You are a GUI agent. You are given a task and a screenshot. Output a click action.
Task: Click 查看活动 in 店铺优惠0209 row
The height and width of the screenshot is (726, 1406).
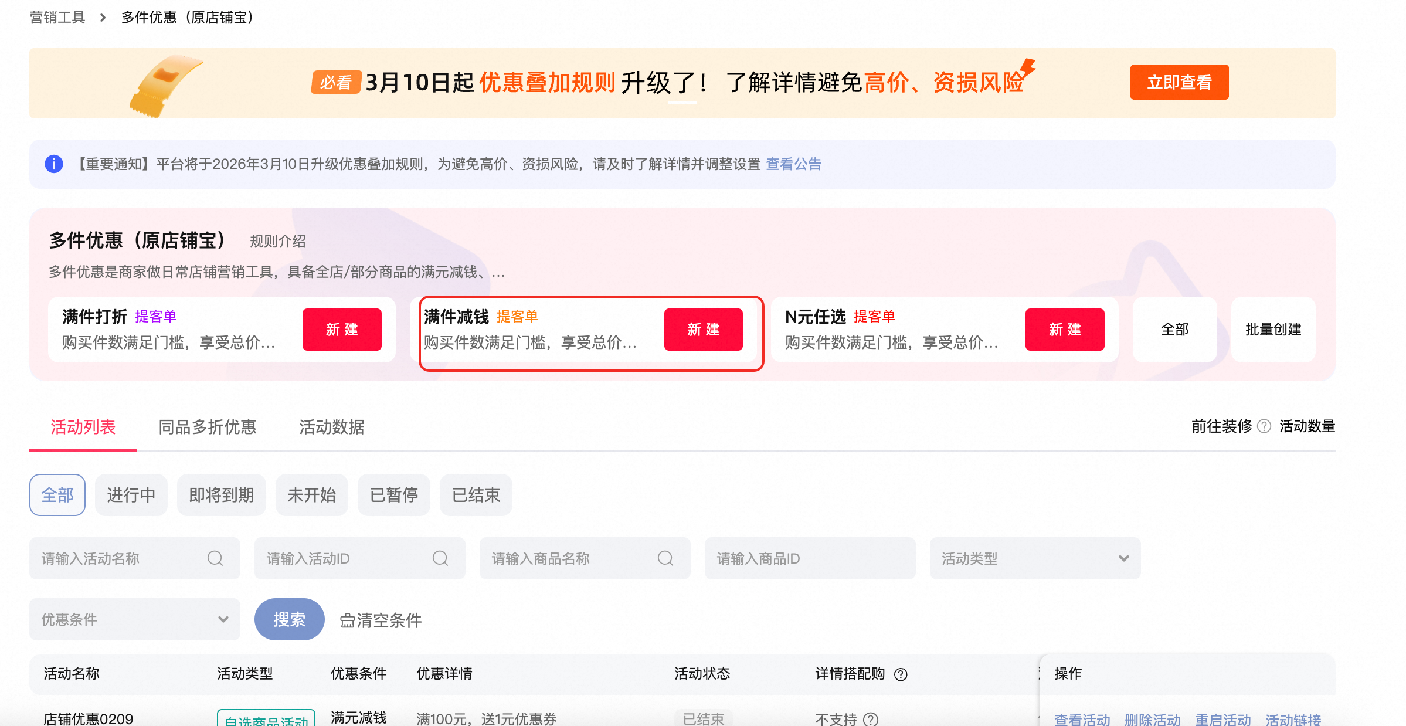1082,719
